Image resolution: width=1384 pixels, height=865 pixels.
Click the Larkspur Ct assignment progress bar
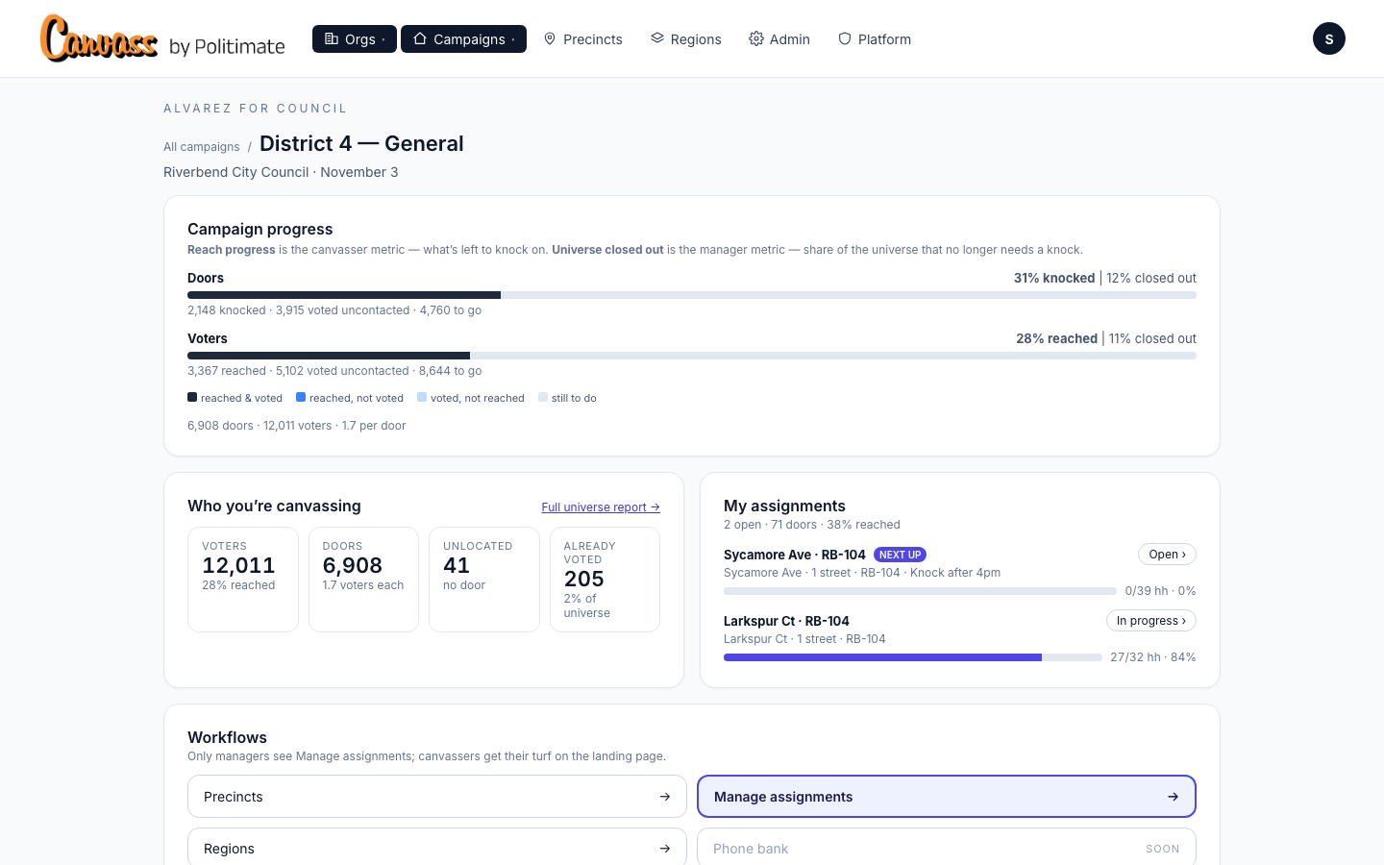click(x=913, y=657)
